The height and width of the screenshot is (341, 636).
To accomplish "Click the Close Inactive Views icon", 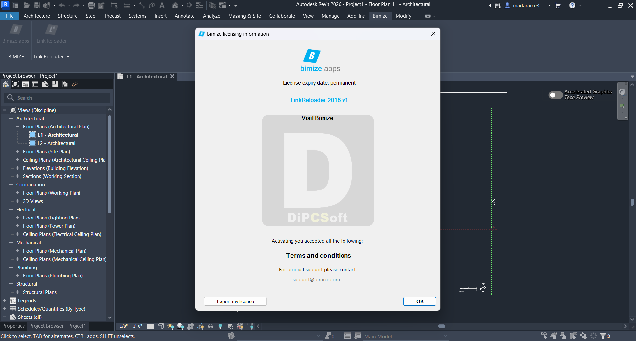I will coord(213,5).
